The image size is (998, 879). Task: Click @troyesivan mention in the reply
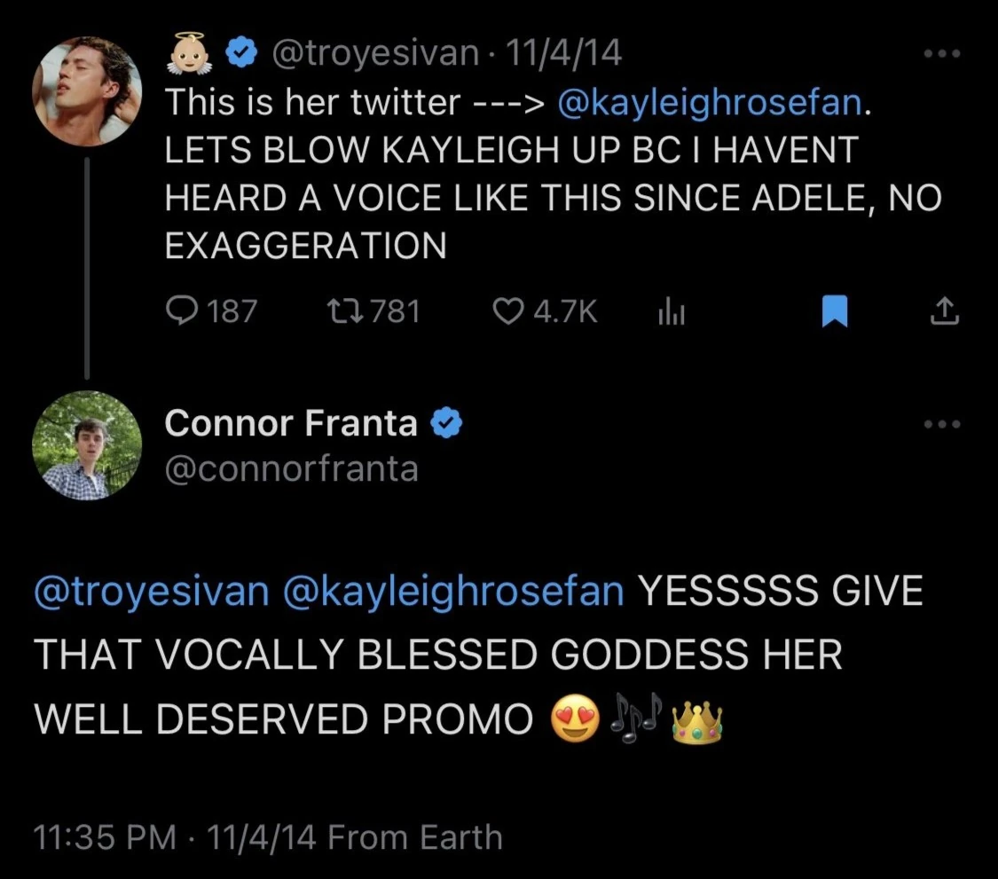(x=151, y=592)
